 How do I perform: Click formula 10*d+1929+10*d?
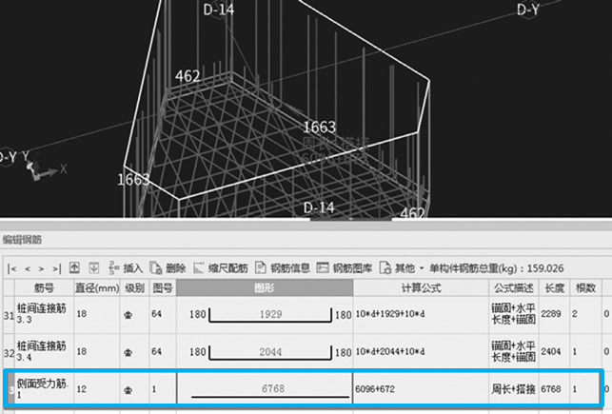pos(390,314)
